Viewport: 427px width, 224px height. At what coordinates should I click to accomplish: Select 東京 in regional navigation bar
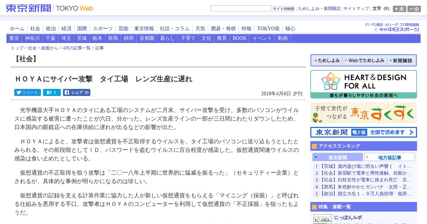14,38
